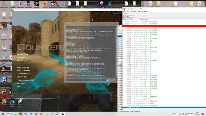The height and width of the screenshot is (116, 206).
Task: Start Video Stress Test from game menu
Action: point(25,80)
